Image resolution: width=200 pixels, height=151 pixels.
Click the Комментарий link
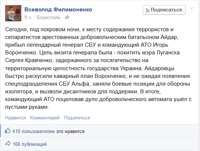point(45,118)
